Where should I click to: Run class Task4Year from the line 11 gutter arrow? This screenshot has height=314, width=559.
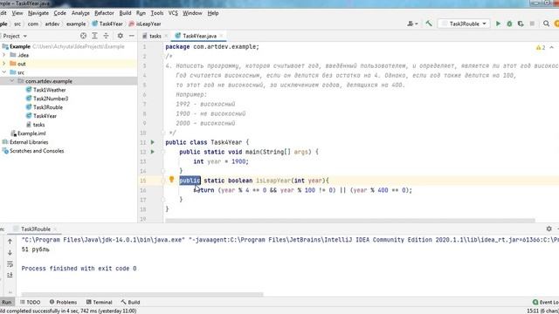(x=153, y=142)
